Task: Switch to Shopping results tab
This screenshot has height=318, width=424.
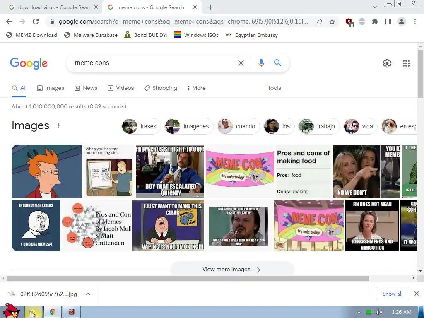Action: pyautogui.click(x=161, y=88)
